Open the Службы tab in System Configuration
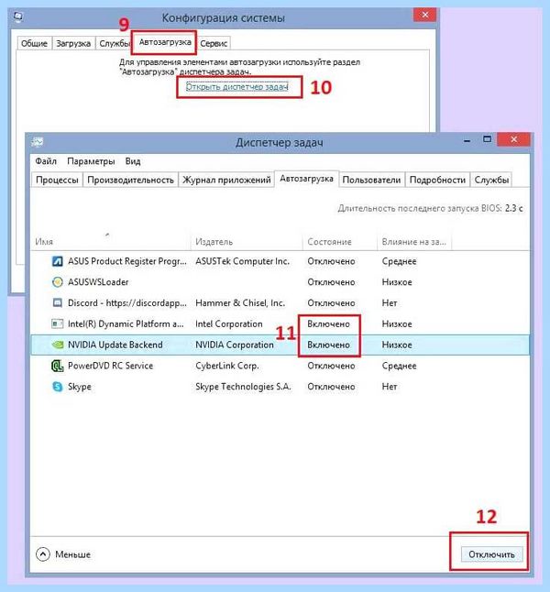 coord(114,43)
